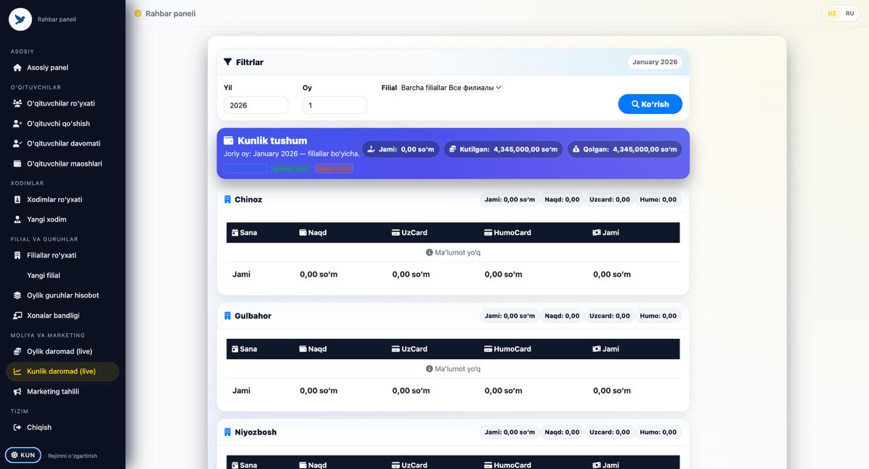Screen dimensions: 869x469
Task: Click the January 2026 period badge
Action: point(654,62)
